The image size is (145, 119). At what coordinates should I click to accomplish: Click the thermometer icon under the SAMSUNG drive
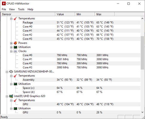coord(15,76)
